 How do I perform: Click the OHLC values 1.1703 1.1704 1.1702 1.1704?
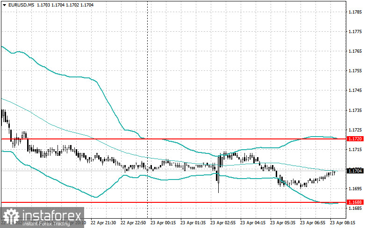[x=65, y=5]
